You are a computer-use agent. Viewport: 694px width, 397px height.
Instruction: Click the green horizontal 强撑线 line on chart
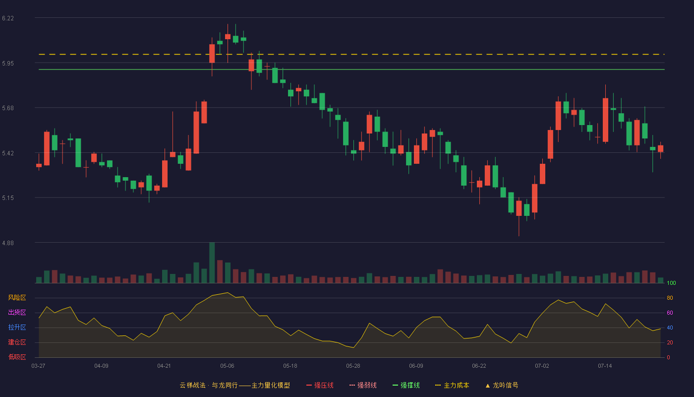coord(351,69)
